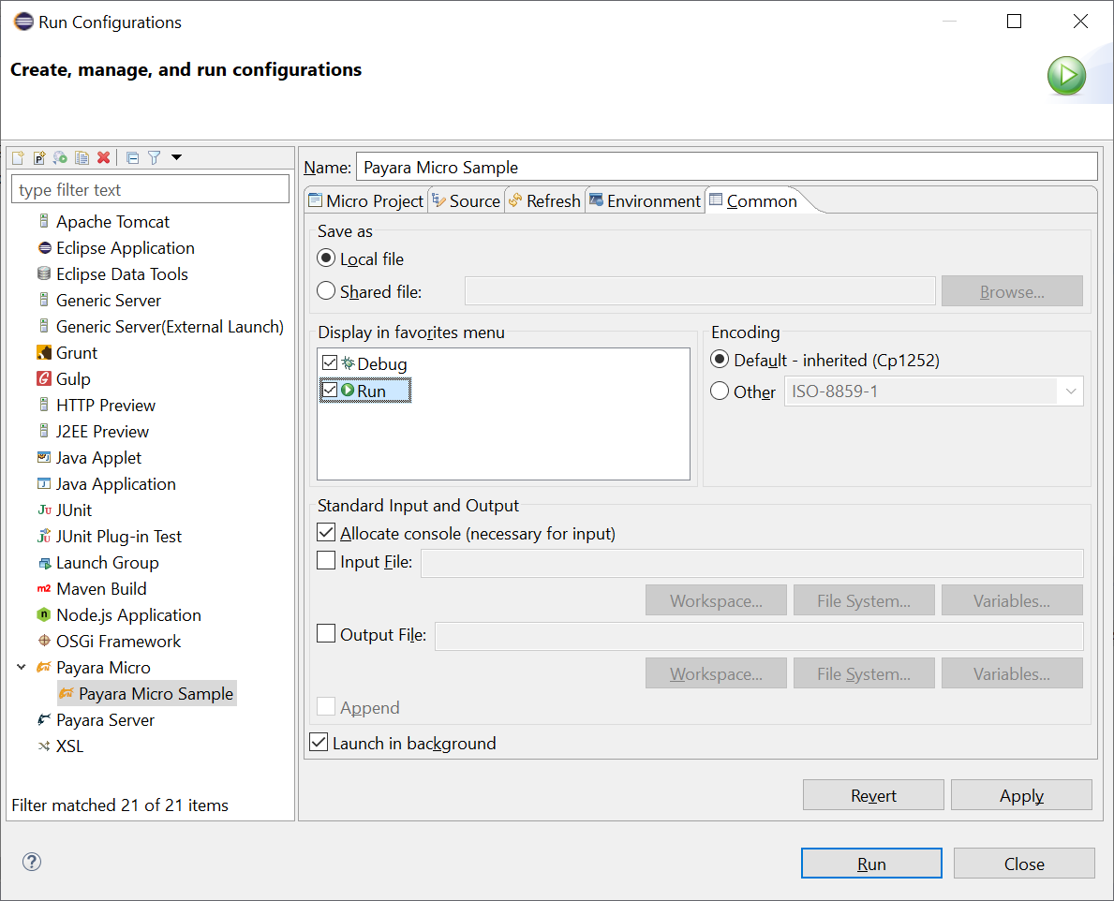The height and width of the screenshot is (901, 1114).
Task: Toggle Debug in the favorites menu list
Action: [331, 363]
